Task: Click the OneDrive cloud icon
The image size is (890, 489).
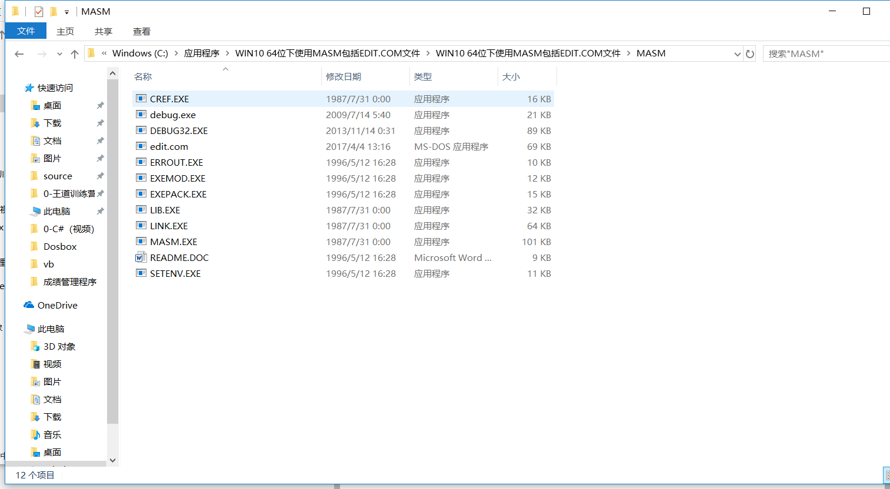Action: point(29,305)
